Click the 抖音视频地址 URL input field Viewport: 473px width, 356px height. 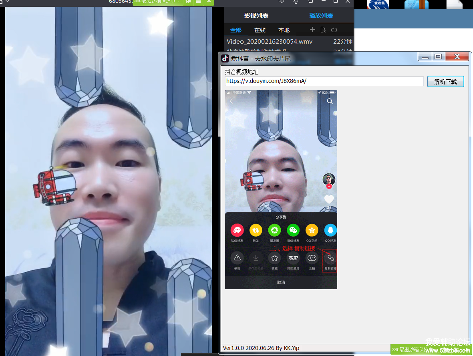(x=324, y=81)
